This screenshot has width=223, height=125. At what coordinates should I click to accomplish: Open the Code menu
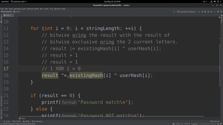coord(24,9)
